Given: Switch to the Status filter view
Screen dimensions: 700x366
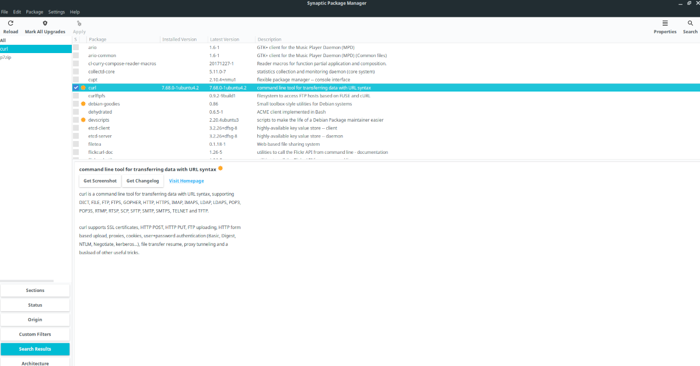Looking at the screenshot, I should pyautogui.click(x=35, y=305).
